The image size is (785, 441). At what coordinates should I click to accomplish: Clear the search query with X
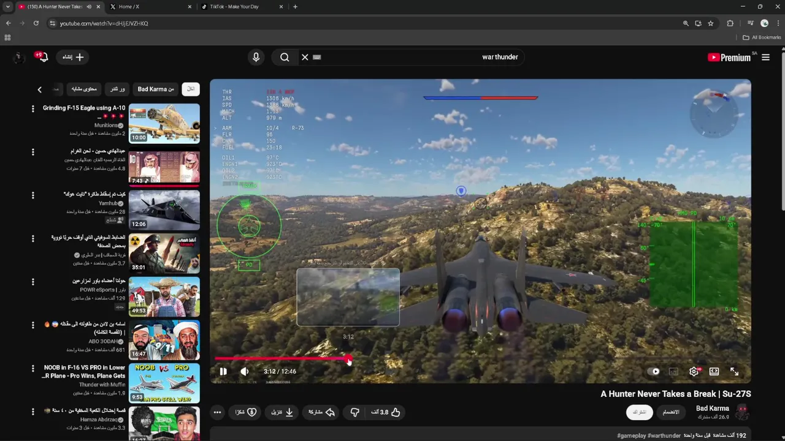pos(305,57)
